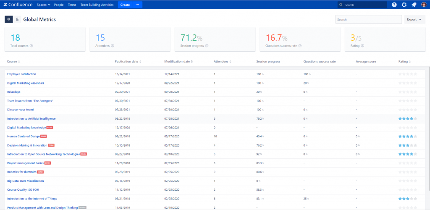Open Introduction to the Internet of Things
This screenshot has height=210, width=430.
[32, 199]
